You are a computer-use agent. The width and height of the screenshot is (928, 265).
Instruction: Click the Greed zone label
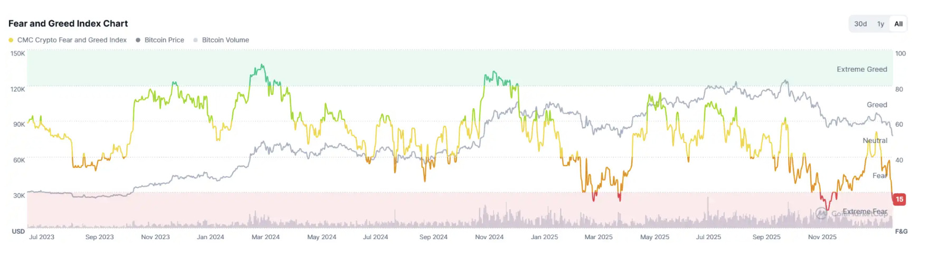[x=877, y=105]
